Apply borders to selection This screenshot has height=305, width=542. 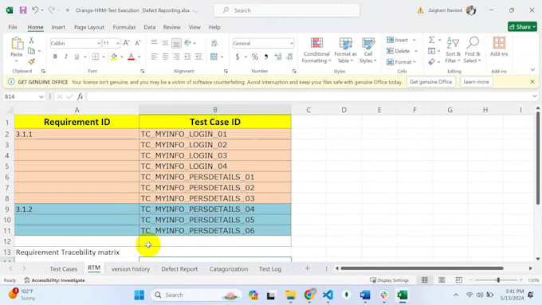pyautogui.click(x=96, y=57)
